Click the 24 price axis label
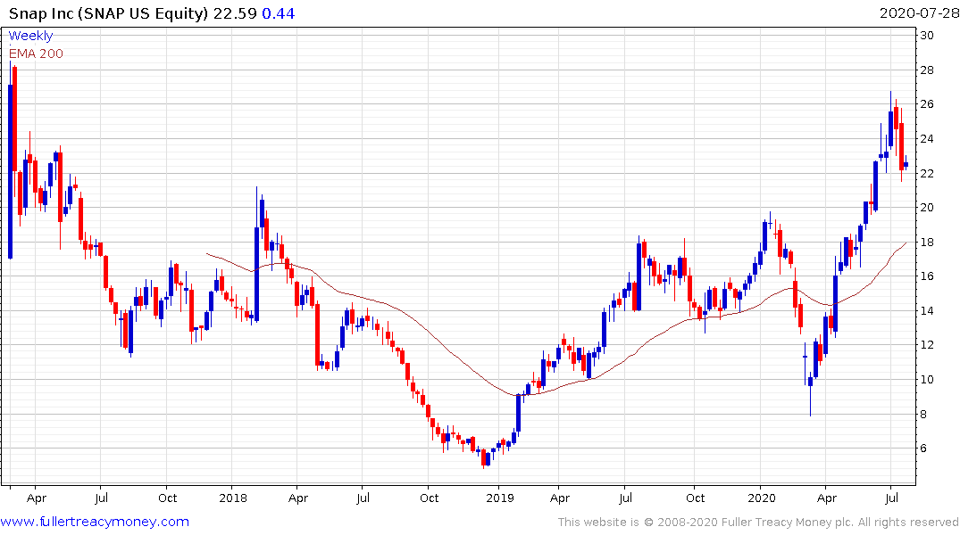 click(x=927, y=139)
